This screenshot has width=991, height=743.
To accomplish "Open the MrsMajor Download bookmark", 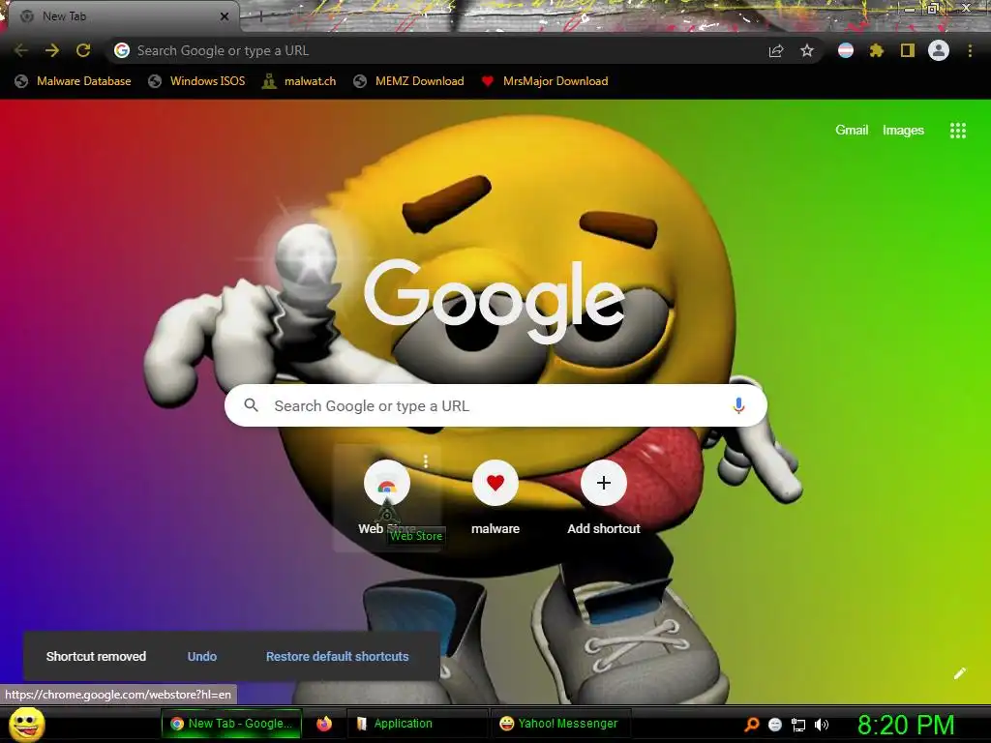I will [545, 81].
